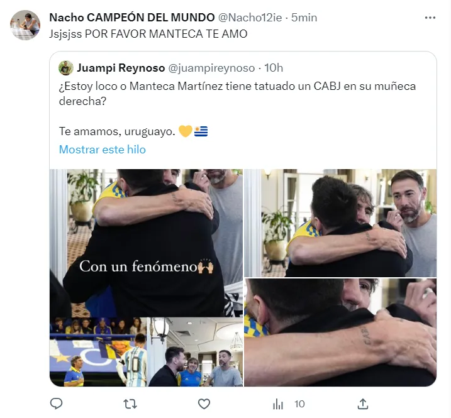This screenshot has width=451, height=418.
Task: Open the top-right hug photo
Action: (x=340, y=223)
